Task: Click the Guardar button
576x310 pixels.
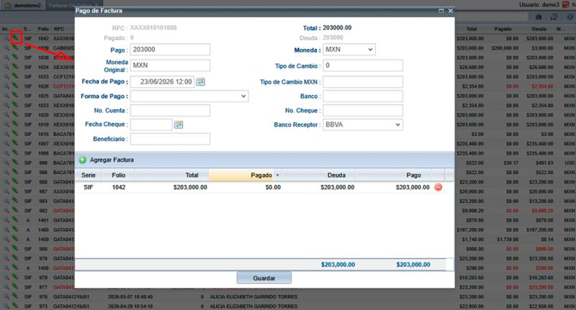Action: [264, 278]
